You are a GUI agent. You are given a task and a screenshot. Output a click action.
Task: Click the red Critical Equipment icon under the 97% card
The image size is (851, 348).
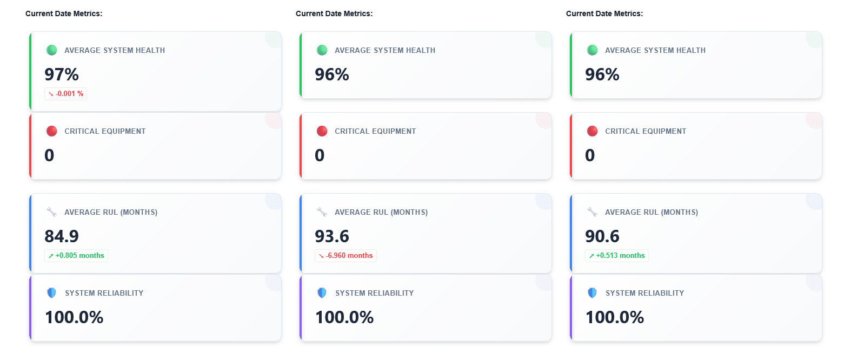point(52,131)
